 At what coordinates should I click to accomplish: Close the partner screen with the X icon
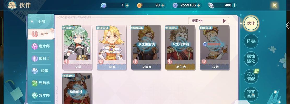coord(275,5)
